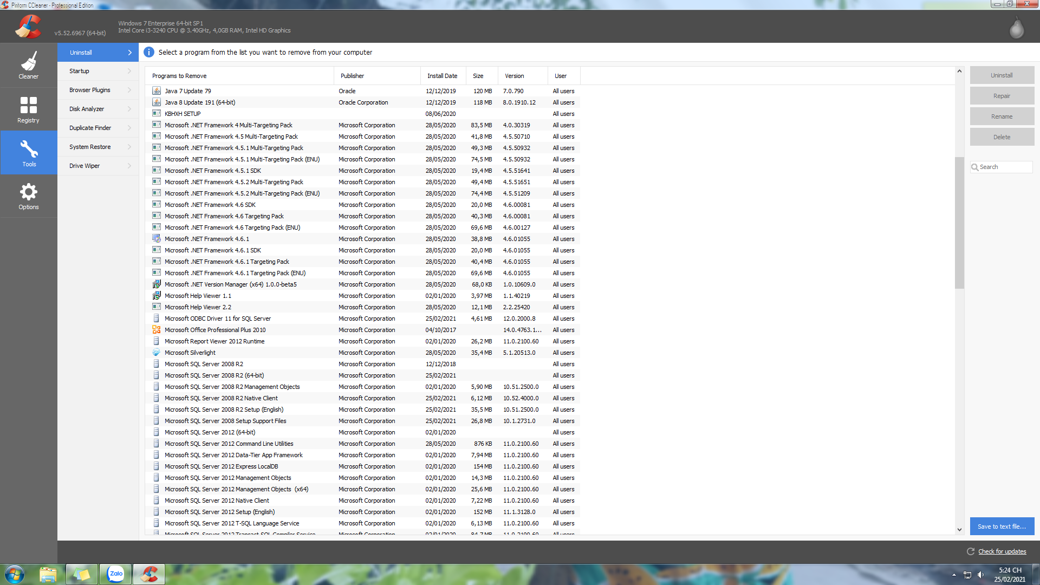Open the Startup tools tab
1040x585 pixels.
point(98,71)
